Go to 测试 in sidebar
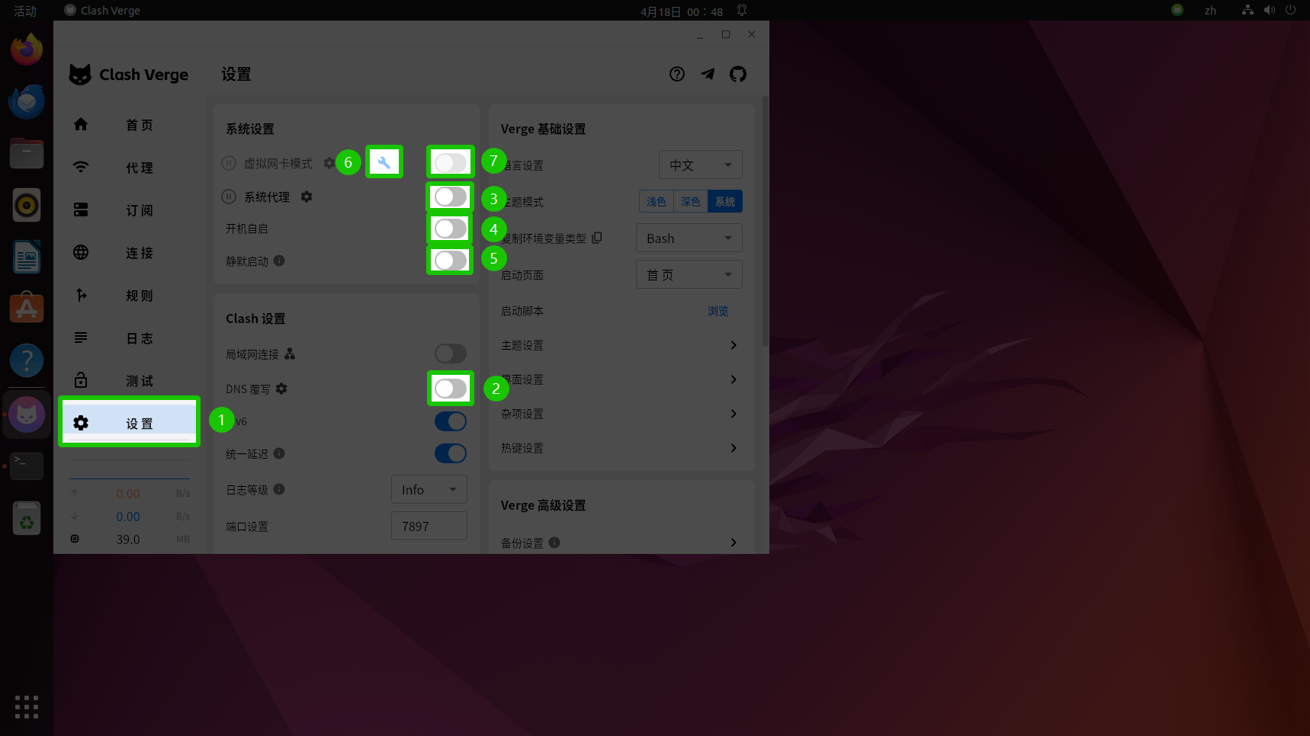This screenshot has height=736, width=1310. tap(129, 380)
